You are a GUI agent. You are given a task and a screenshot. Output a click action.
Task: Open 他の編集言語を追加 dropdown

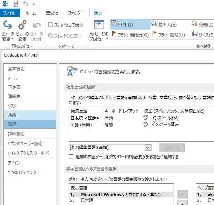[x=148, y=148]
